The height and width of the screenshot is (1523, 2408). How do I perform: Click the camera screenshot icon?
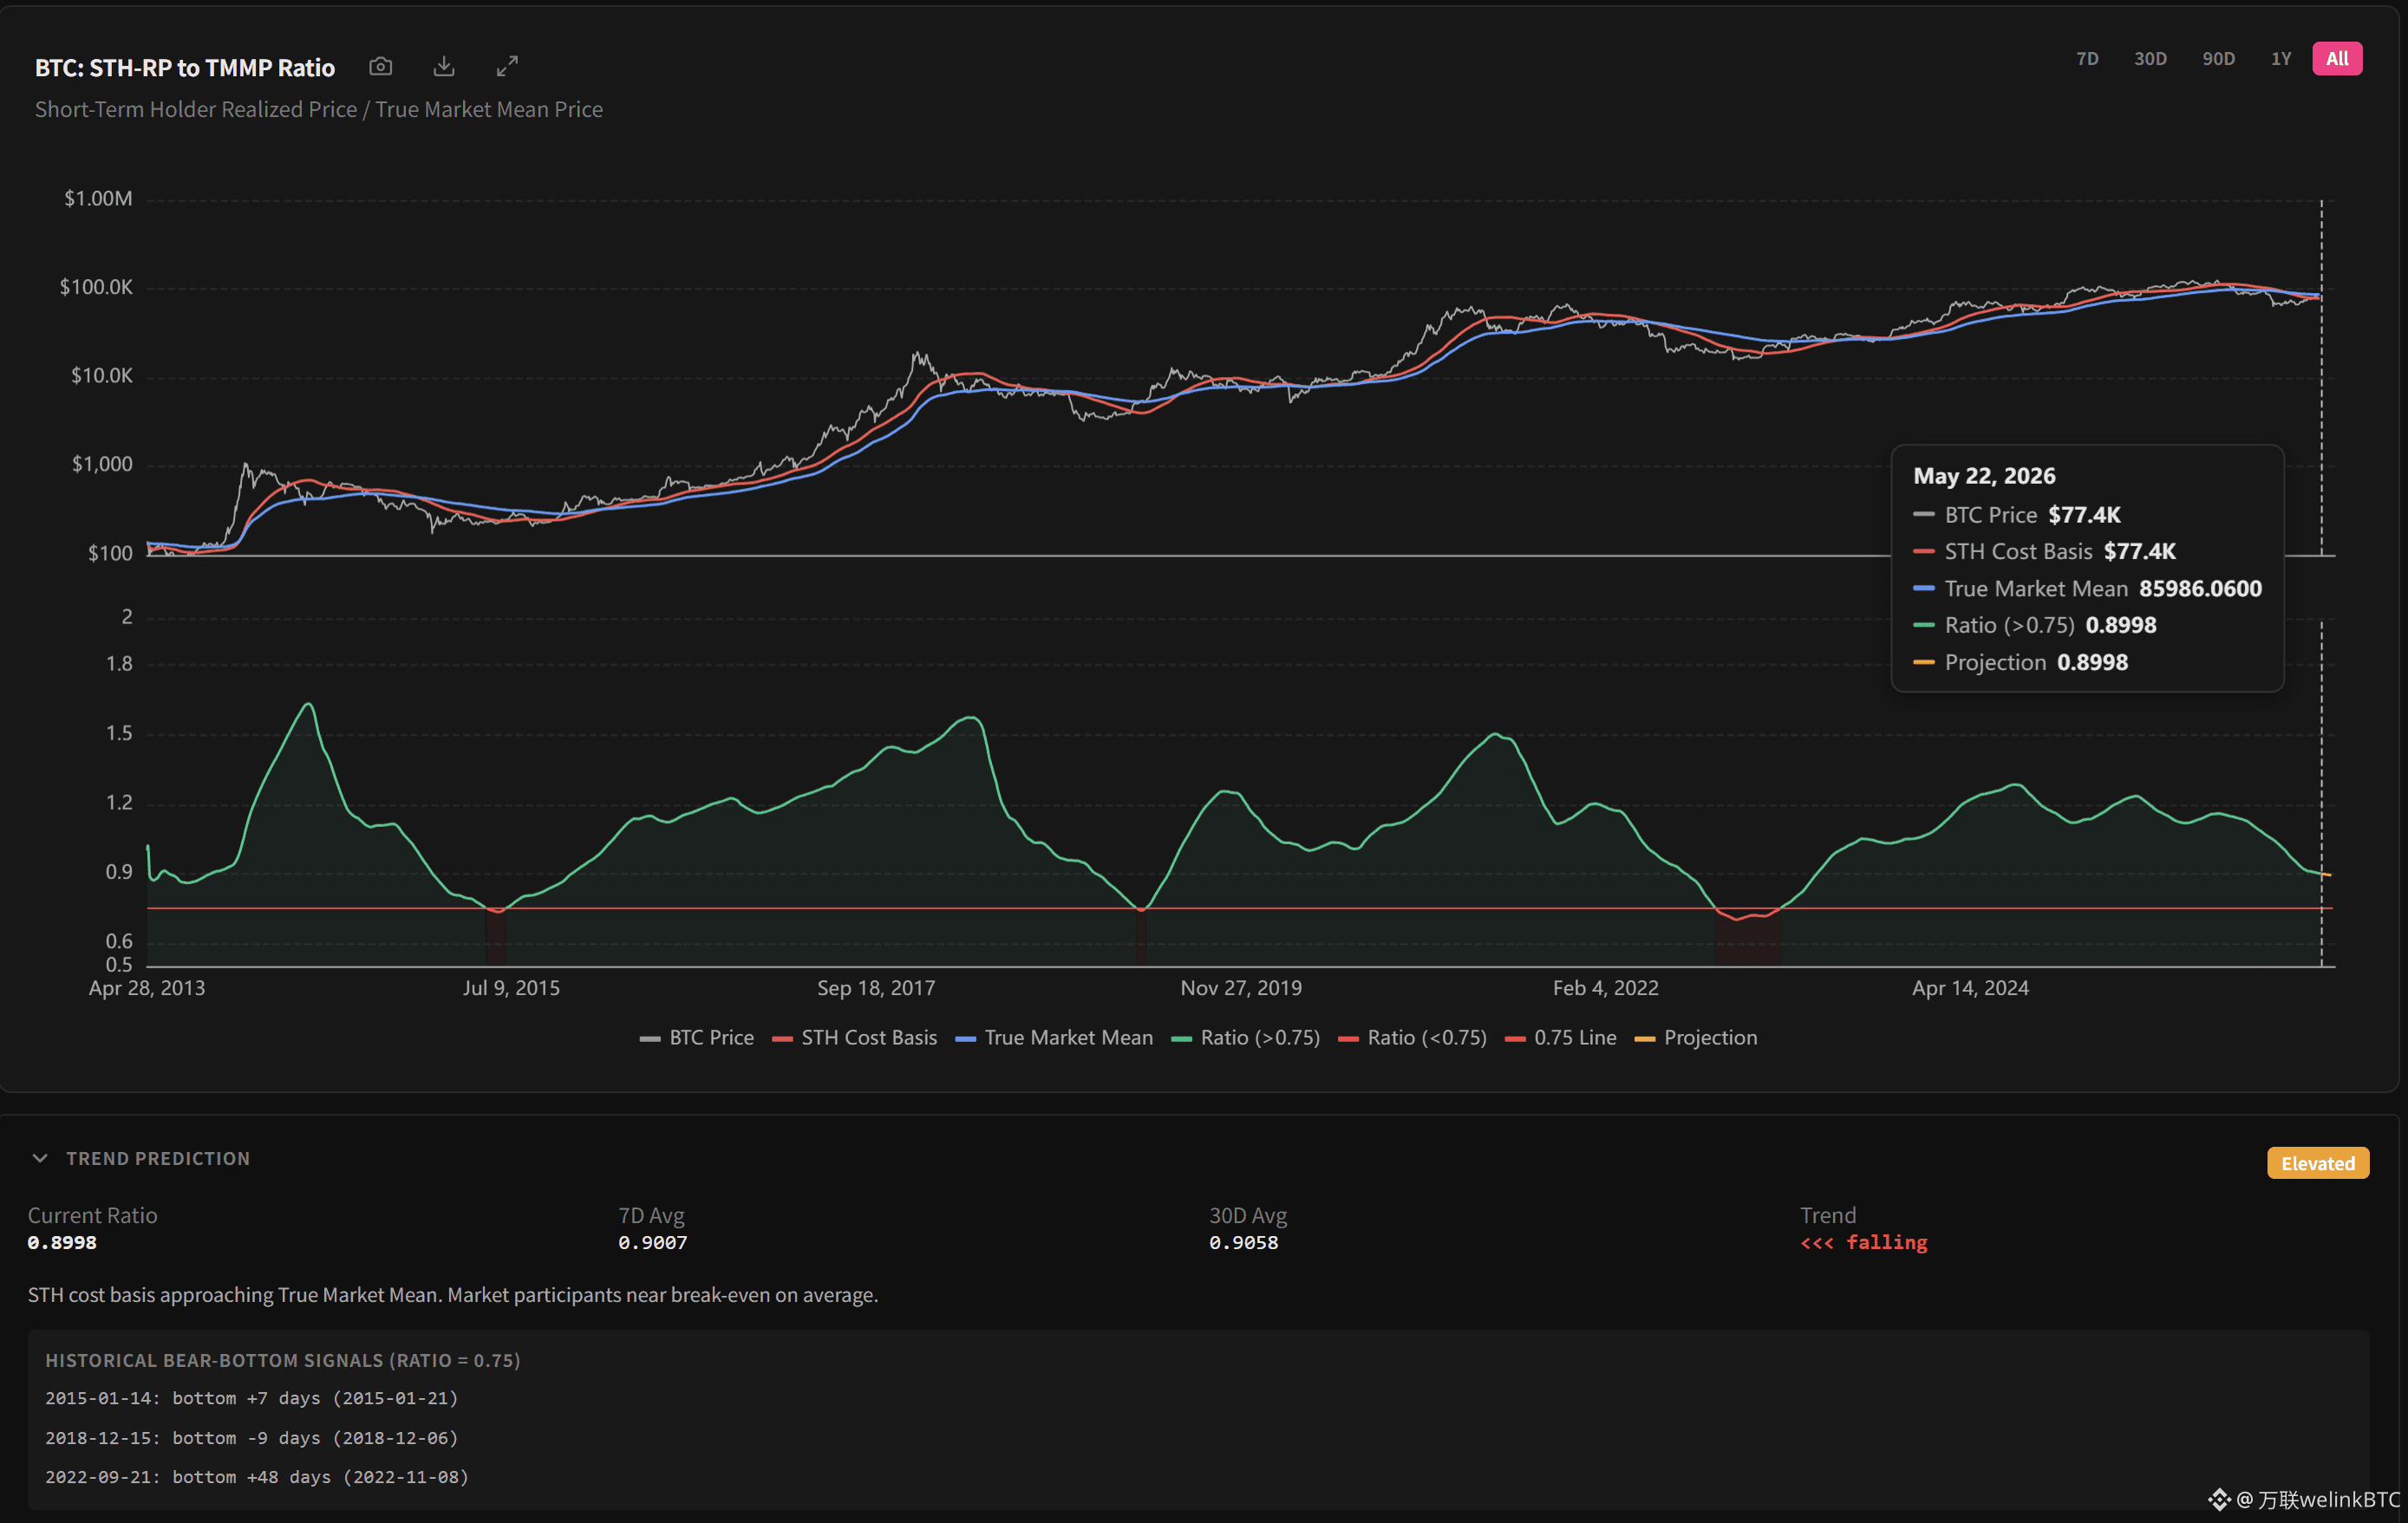pos(380,67)
